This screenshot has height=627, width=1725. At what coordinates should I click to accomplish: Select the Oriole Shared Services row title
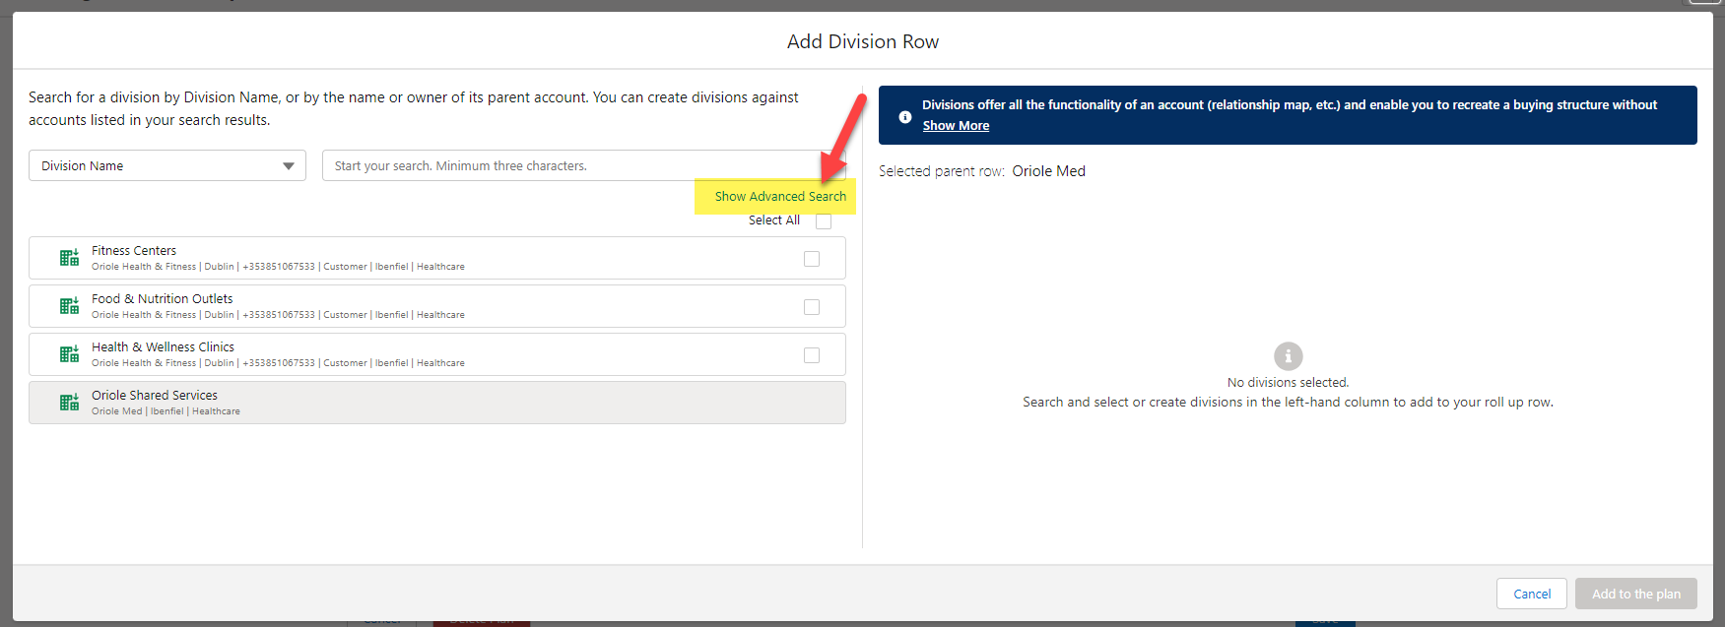coord(155,395)
